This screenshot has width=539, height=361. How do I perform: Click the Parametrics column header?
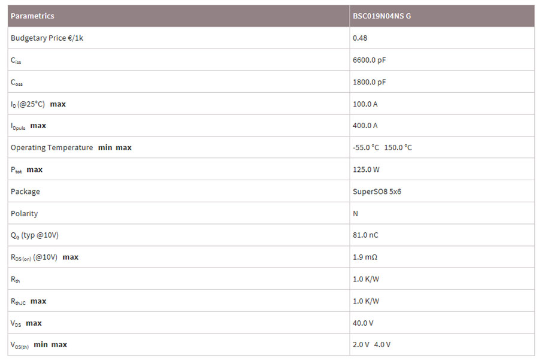(x=32, y=16)
